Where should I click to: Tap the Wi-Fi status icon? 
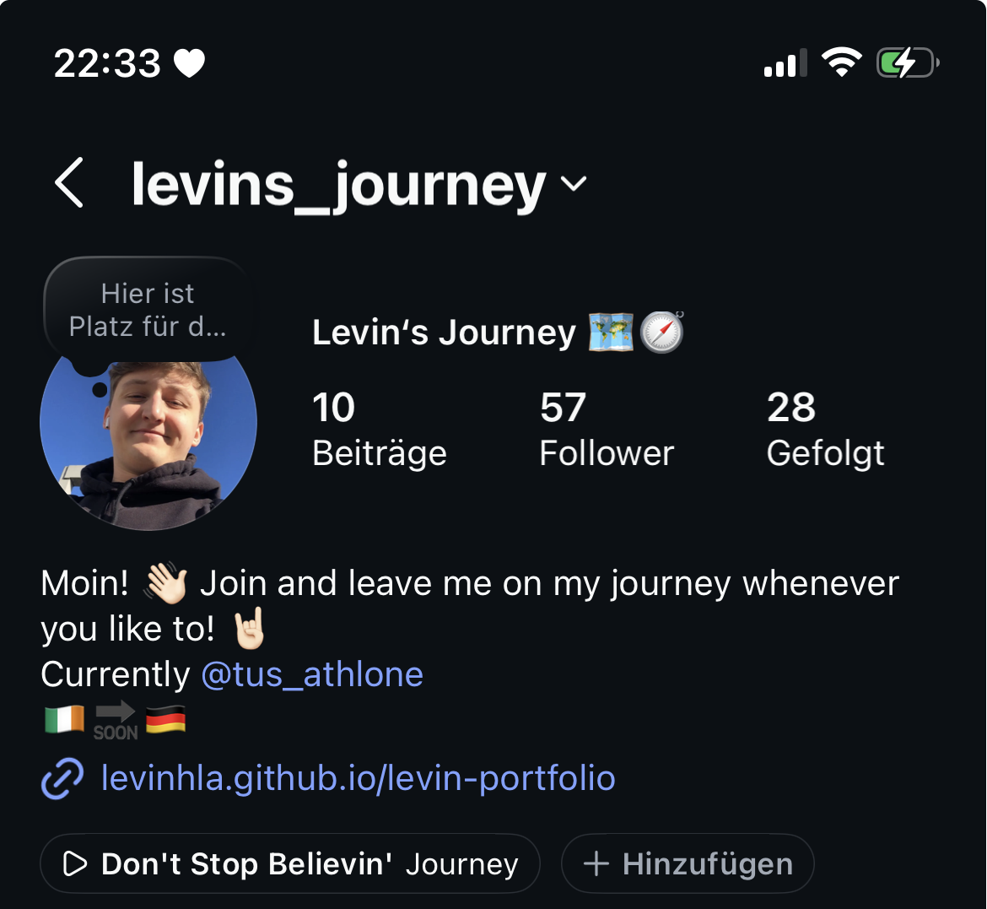click(x=842, y=62)
